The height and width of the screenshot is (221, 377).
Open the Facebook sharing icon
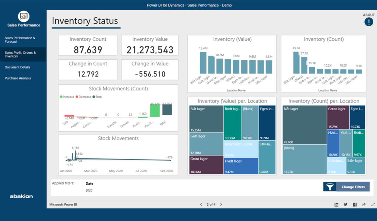(x=354, y=204)
